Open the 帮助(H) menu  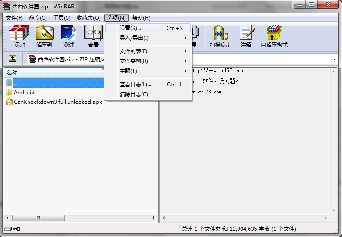[141, 18]
